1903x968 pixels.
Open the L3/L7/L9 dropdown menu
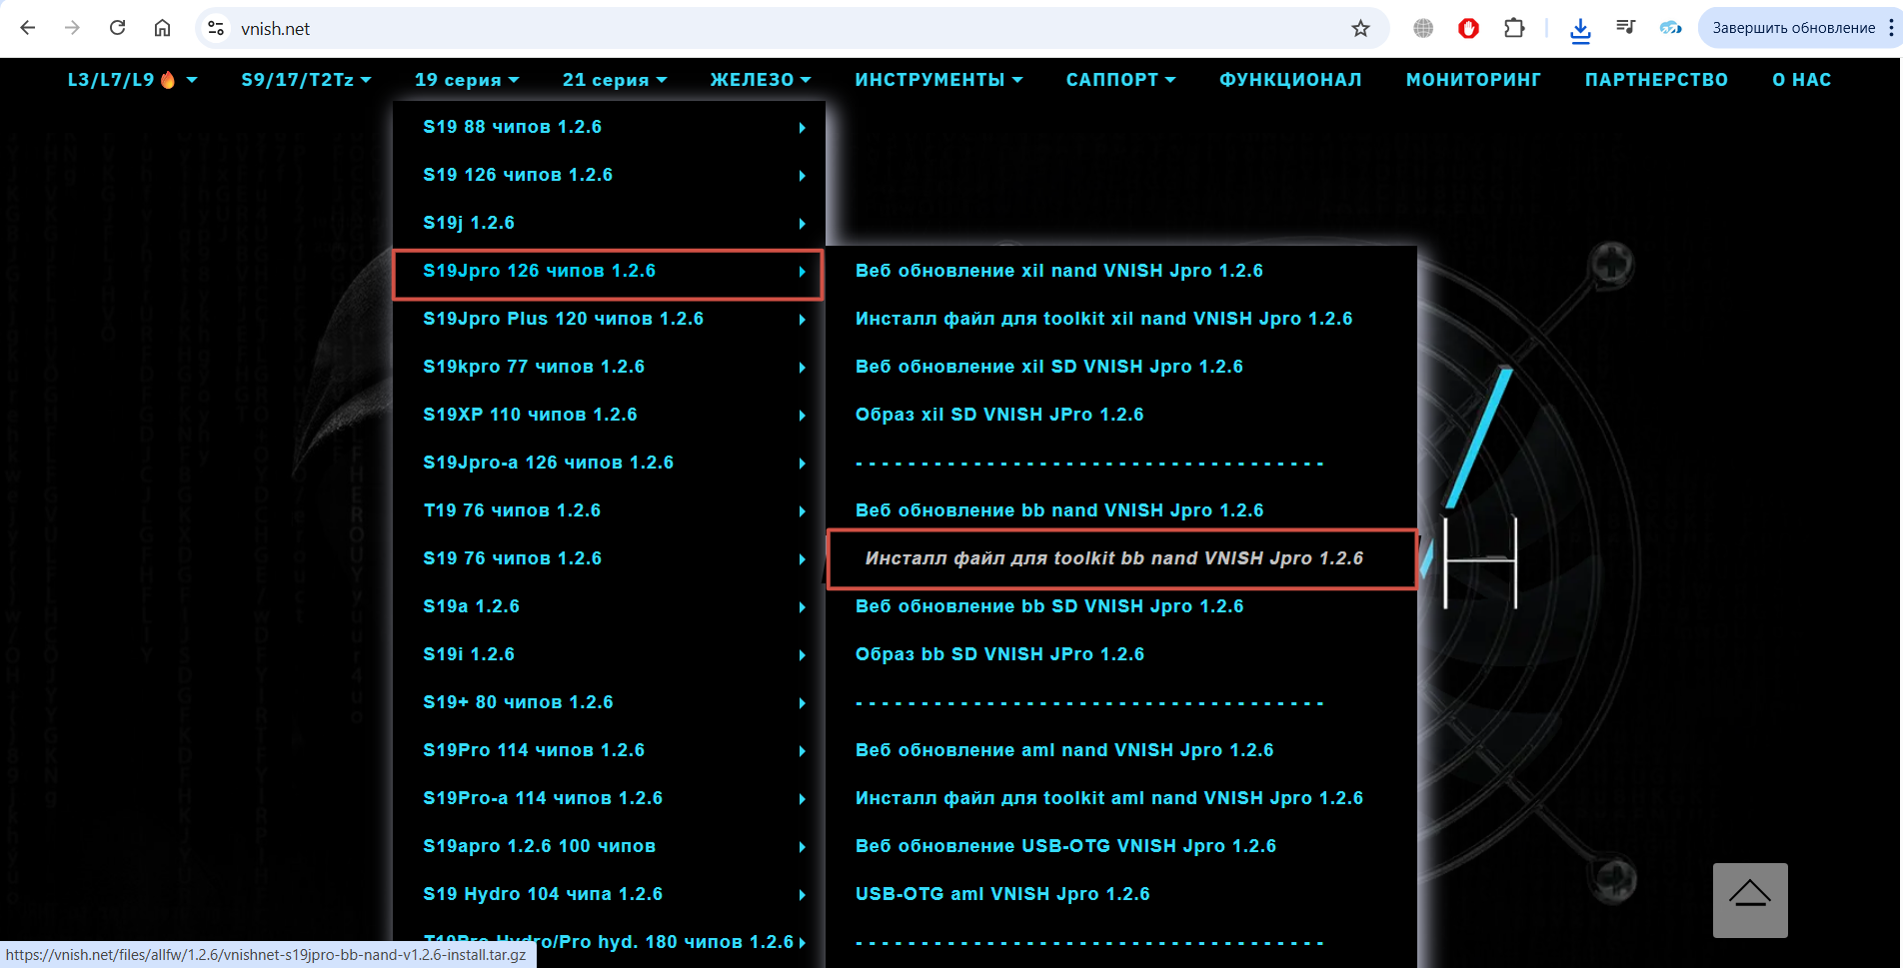point(132,80)
